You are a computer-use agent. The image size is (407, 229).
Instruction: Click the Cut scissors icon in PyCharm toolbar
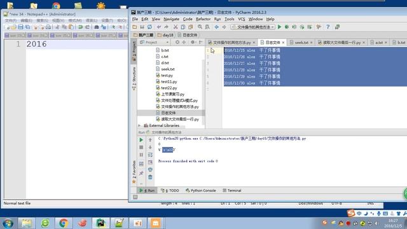(x=176, y=27)
